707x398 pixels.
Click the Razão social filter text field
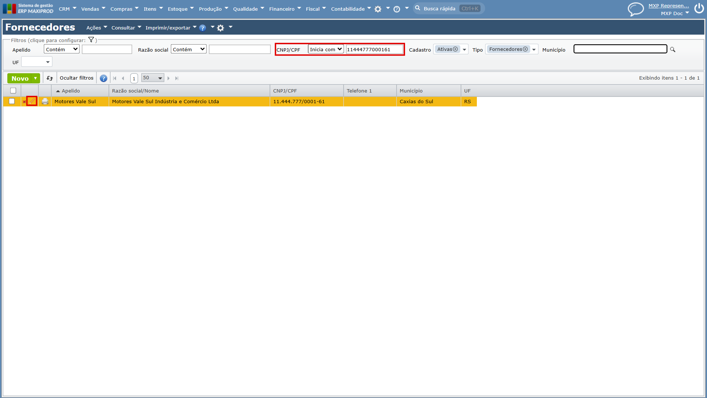(x=240, y=49)
